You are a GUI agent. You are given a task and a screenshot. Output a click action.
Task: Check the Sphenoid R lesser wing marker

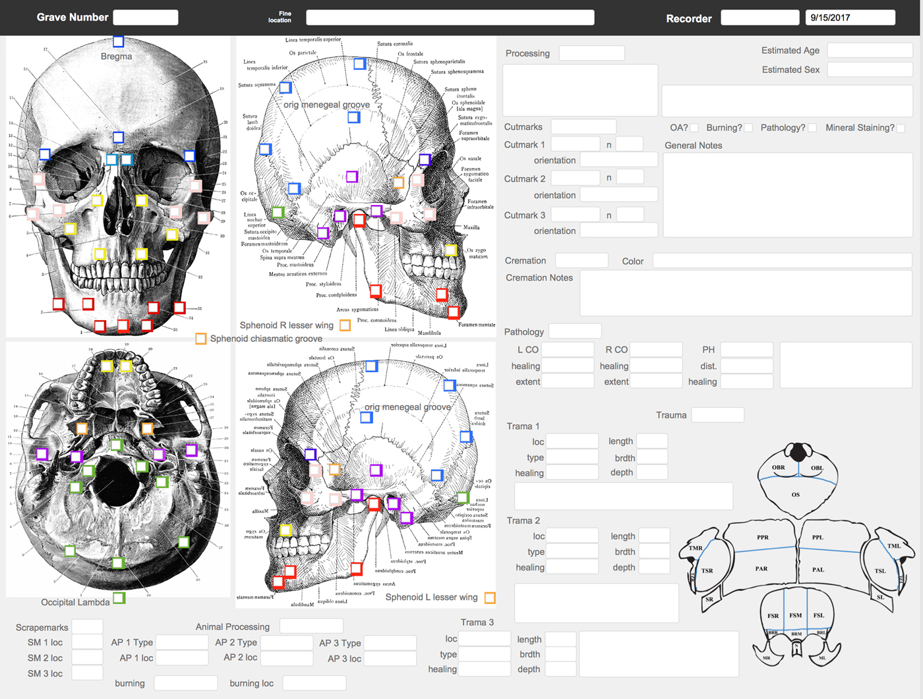pos(345,325)
